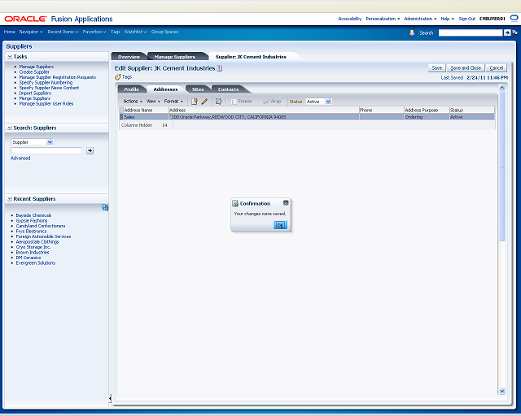521x416 pixels.
Task: Click the supplier search text field
Action: pos(46,150)
